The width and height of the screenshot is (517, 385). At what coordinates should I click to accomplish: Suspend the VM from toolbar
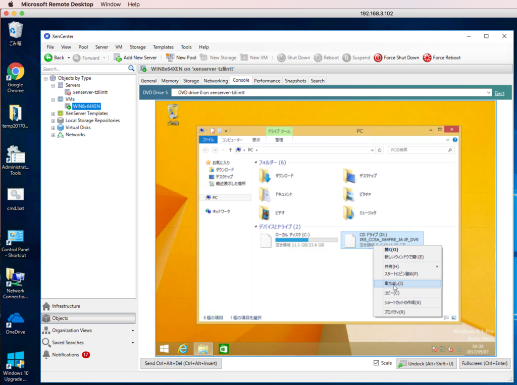coord(356,58)
